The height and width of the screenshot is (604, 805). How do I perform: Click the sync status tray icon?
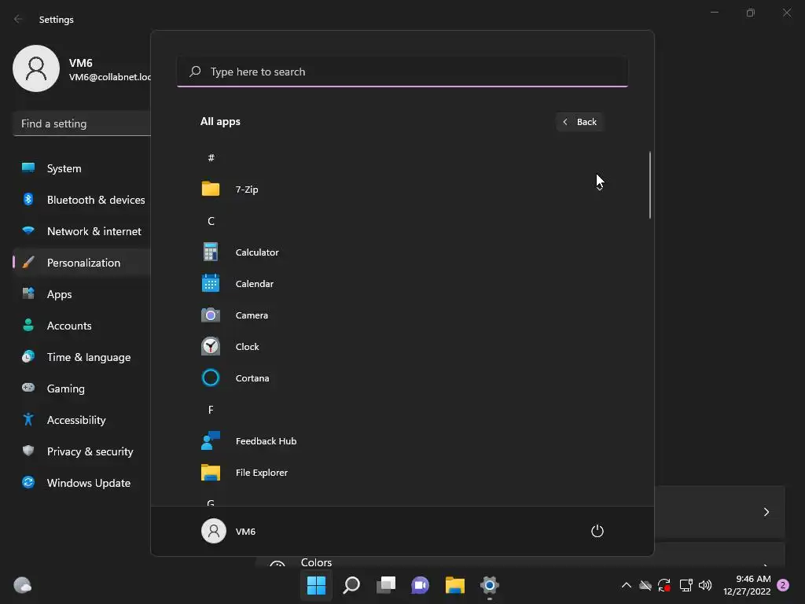664,585
